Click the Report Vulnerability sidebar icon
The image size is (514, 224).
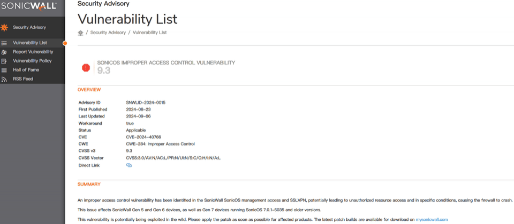point(4,52)
